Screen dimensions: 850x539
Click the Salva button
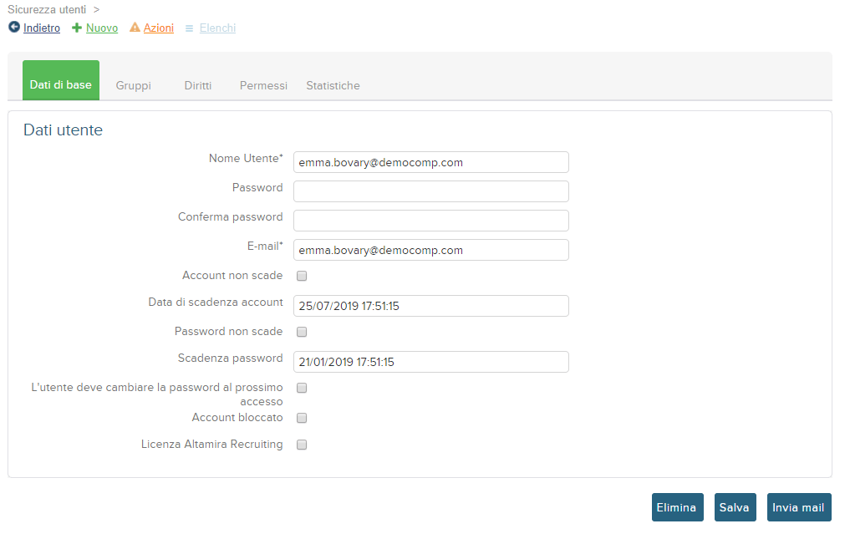[735, 507]
